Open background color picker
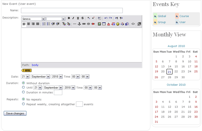 tap(68, 24)
